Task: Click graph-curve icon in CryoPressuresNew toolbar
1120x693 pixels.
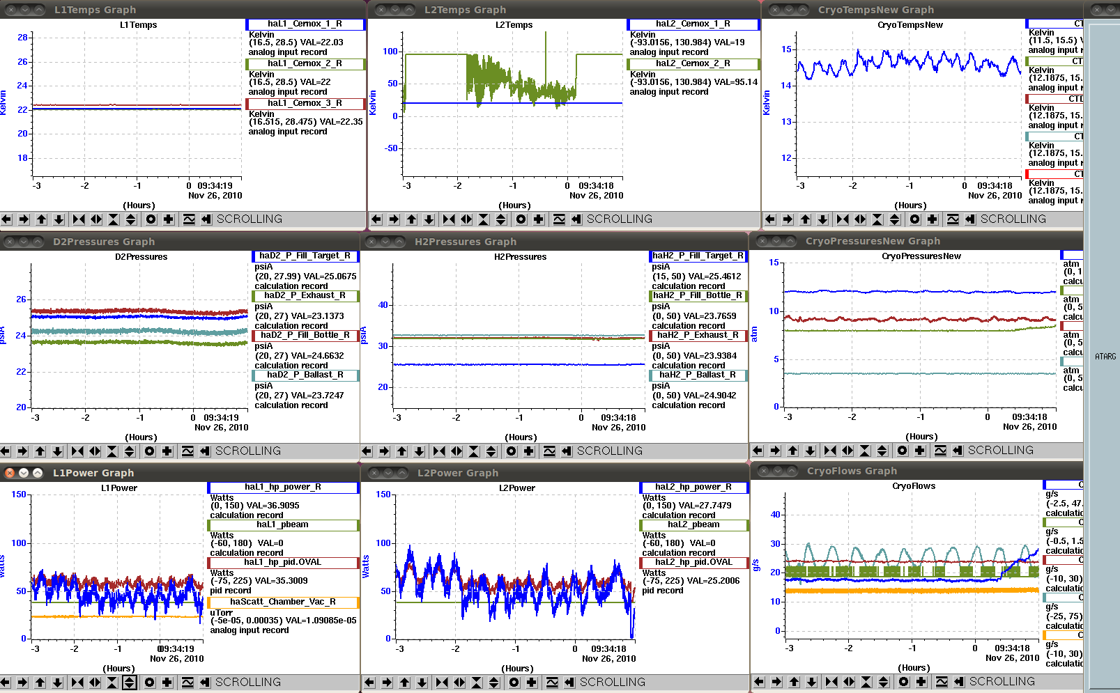Action: pos(940,451)
